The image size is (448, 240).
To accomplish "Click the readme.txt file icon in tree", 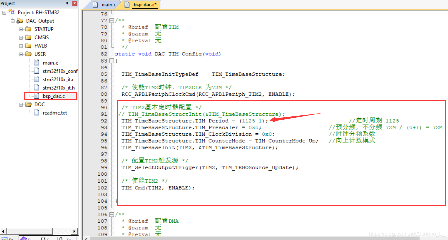I will 37,113.
